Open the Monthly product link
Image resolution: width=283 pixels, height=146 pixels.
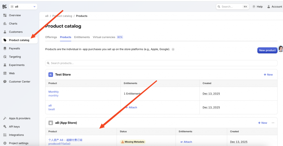54,92
